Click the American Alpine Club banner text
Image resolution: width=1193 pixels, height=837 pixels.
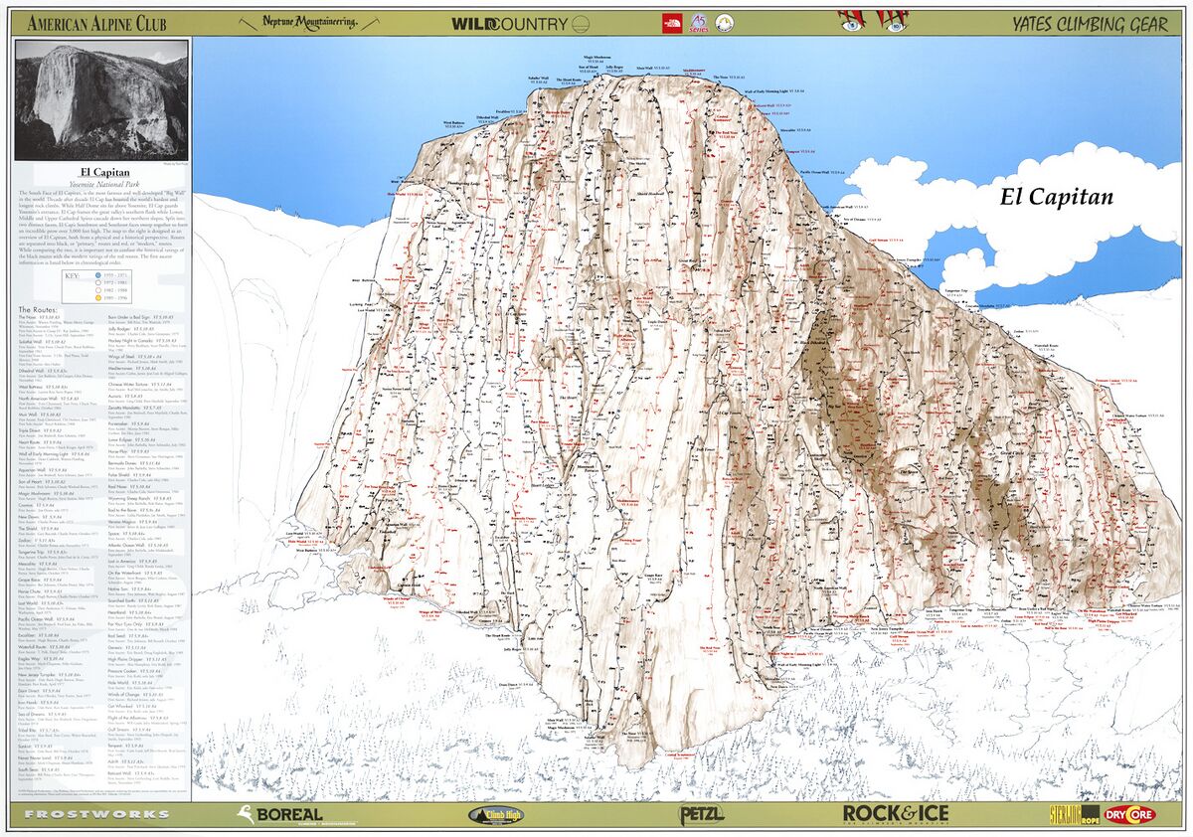(x=96, y=23)
